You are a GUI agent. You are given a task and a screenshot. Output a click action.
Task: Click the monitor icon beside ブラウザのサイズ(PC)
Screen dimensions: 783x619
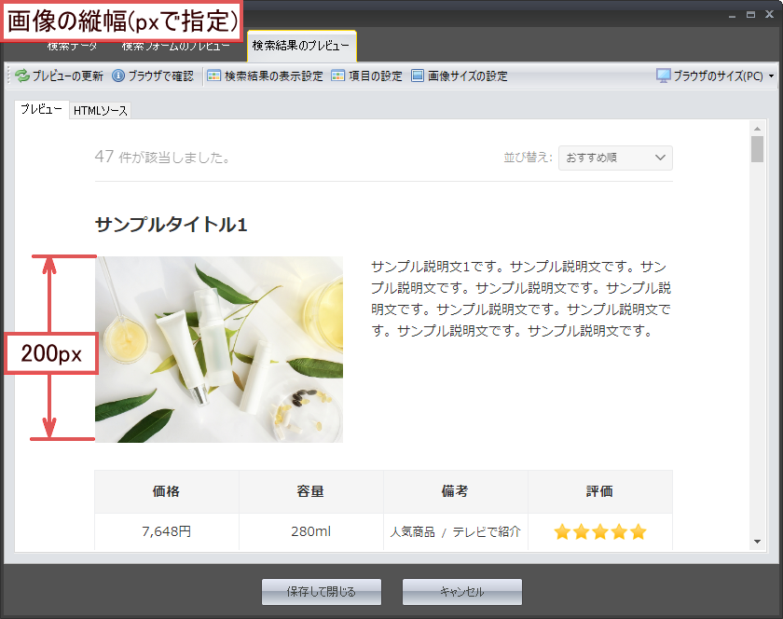click(664, 76)
